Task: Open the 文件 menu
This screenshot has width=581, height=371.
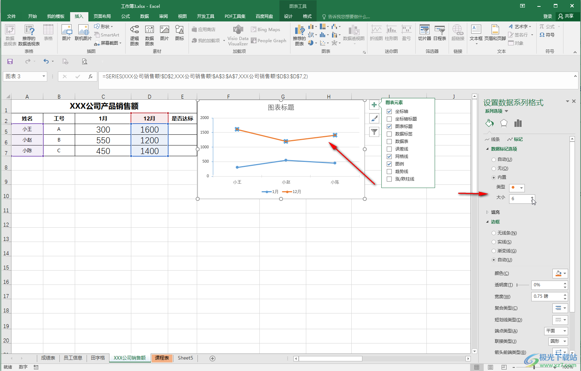Action: [x=11, y=16]
